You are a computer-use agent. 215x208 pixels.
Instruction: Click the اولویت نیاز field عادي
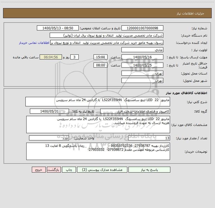coord(142,50)
